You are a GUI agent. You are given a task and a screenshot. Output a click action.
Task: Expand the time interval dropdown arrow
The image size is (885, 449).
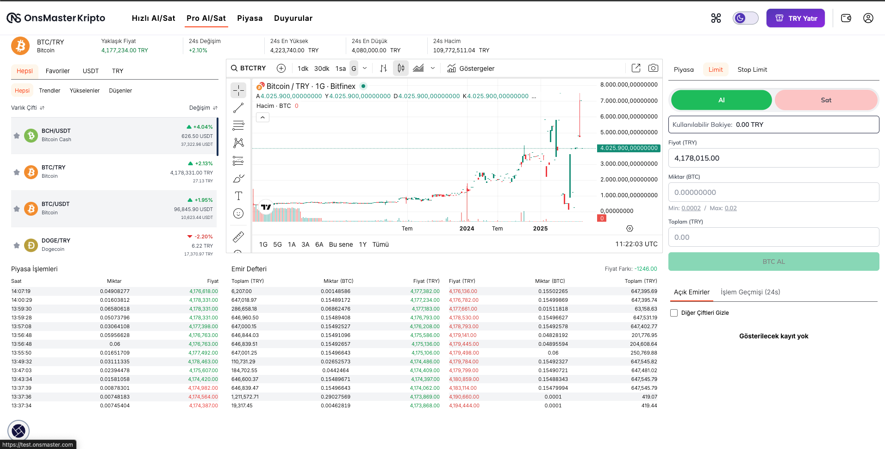365,68
